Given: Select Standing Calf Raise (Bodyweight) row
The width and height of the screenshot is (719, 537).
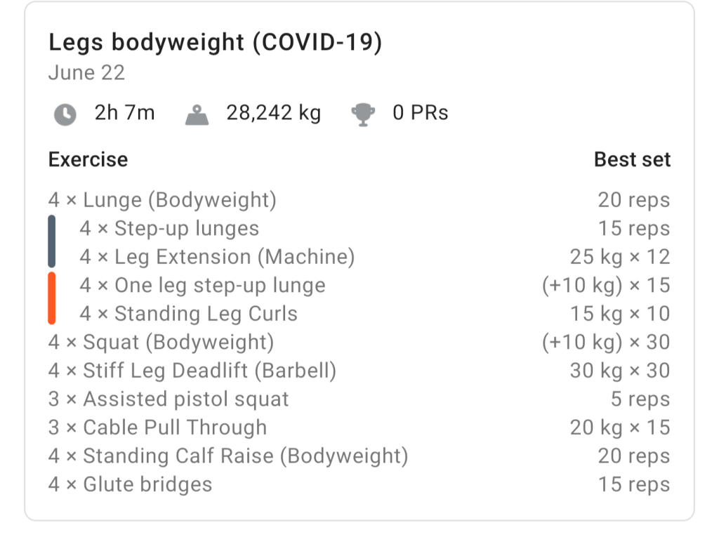Looking at the screenshot, I should (x=228, y=456).
